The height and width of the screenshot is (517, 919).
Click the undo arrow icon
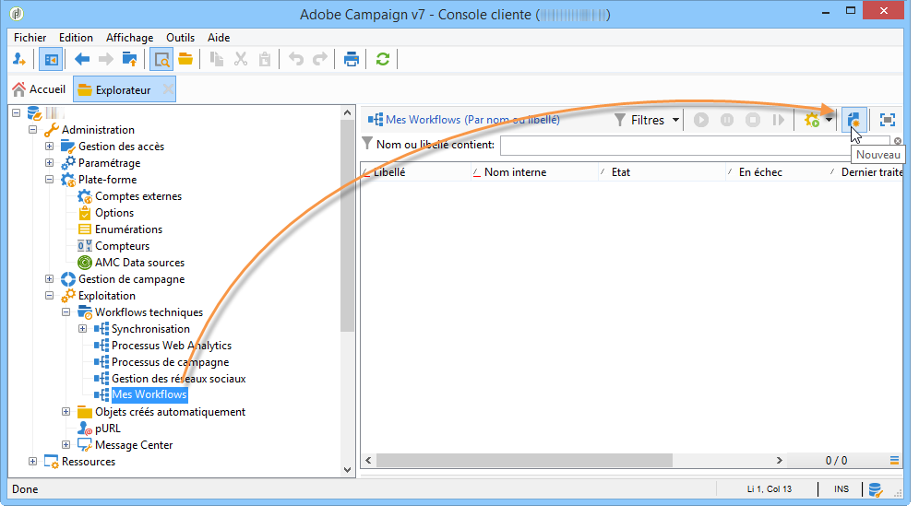click(x=296, y=59)
